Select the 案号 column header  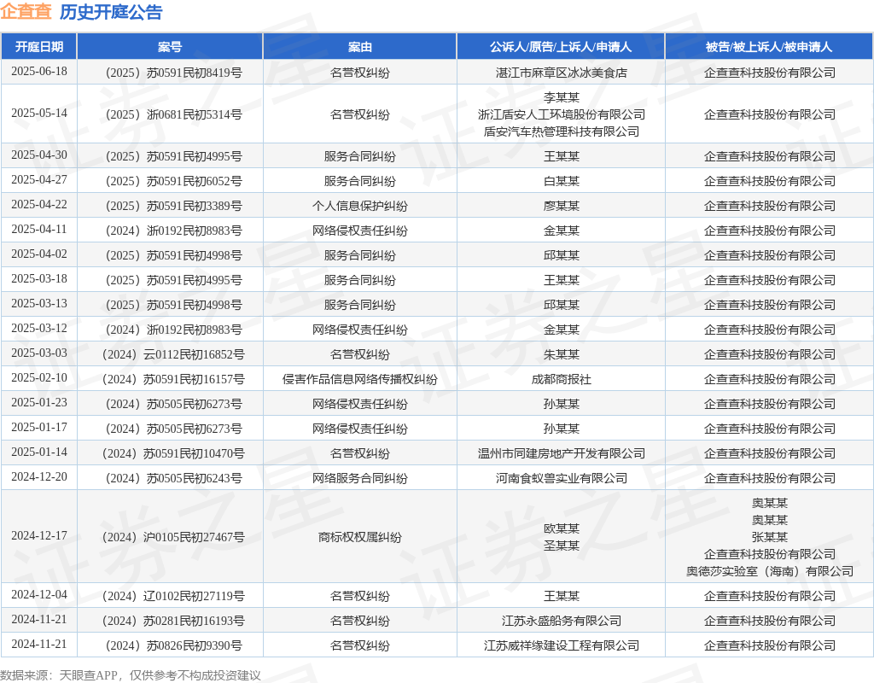170,47
